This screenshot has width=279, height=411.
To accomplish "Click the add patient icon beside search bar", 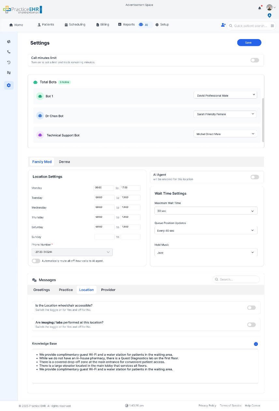I will click(x=223, y=25).
